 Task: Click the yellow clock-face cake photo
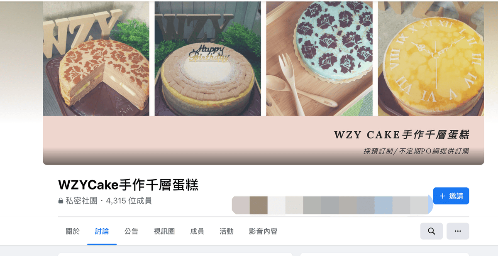click(431, 59)
